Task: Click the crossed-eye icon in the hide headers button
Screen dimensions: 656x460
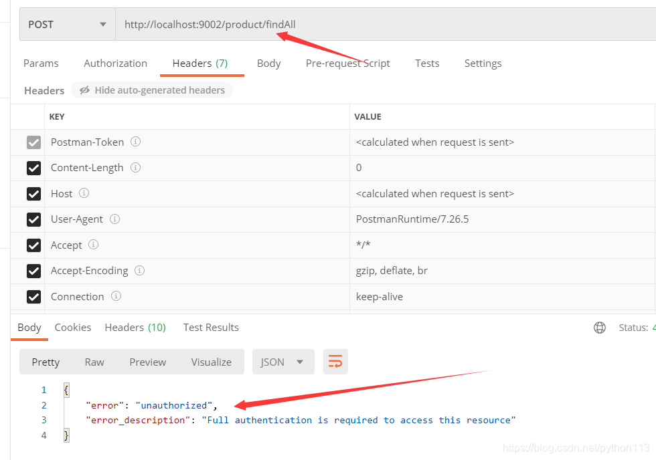Action: (x=84, y=90)
